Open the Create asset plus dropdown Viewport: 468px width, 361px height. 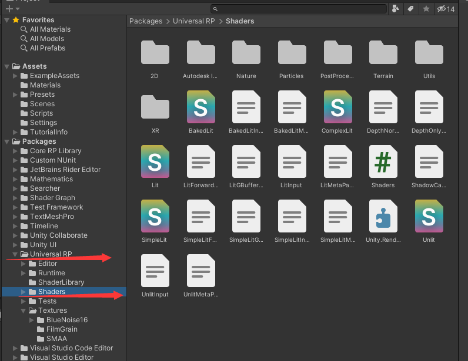(x=12, y=9)
